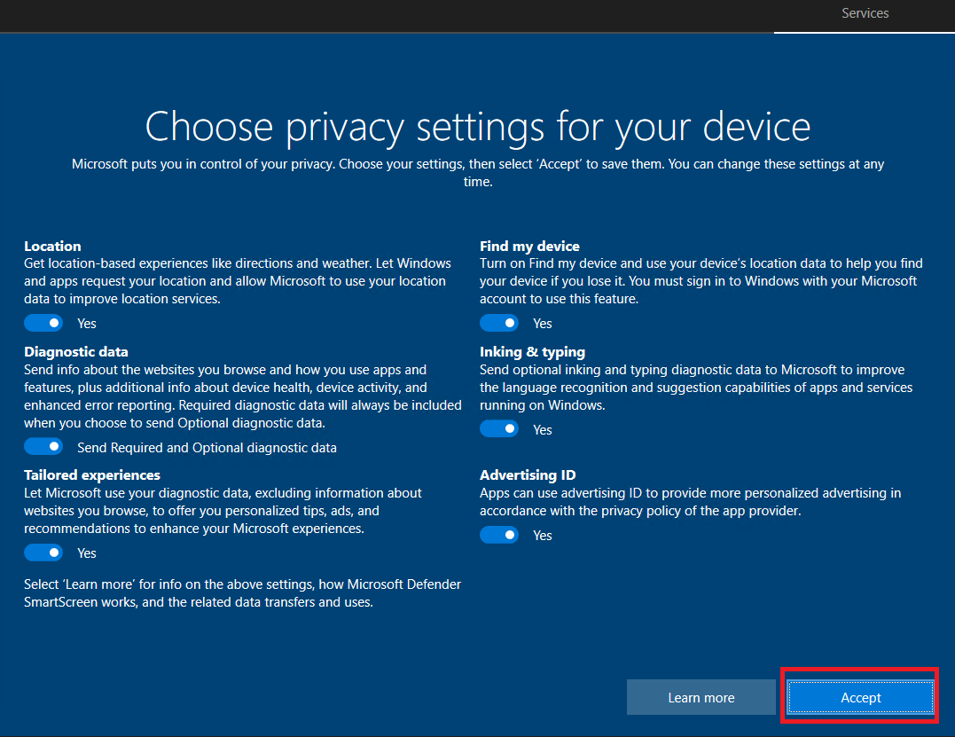
Task: Disable the Diagnostic data toggle
Action: pos(43,447)
